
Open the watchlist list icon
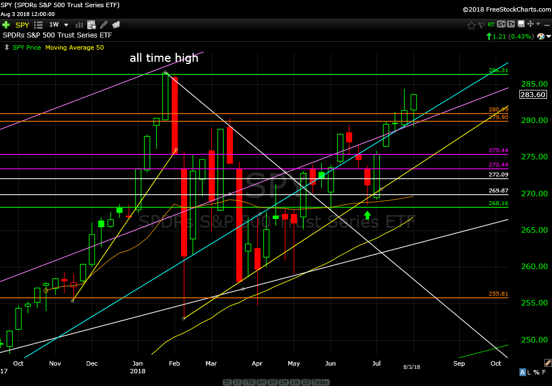pos(39,25)
